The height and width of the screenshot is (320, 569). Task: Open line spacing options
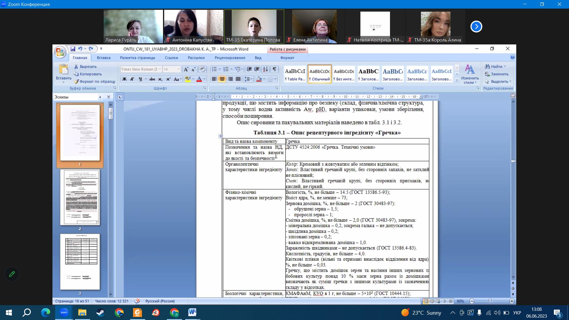tap(248, 79)
